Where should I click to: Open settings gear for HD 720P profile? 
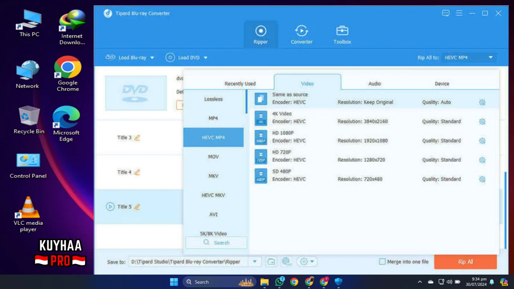[x=482, y=160]
